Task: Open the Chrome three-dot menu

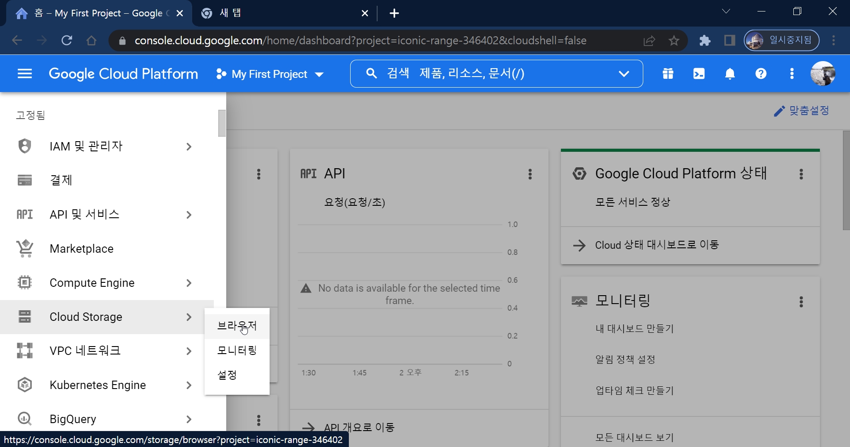Action: [834, 41]
